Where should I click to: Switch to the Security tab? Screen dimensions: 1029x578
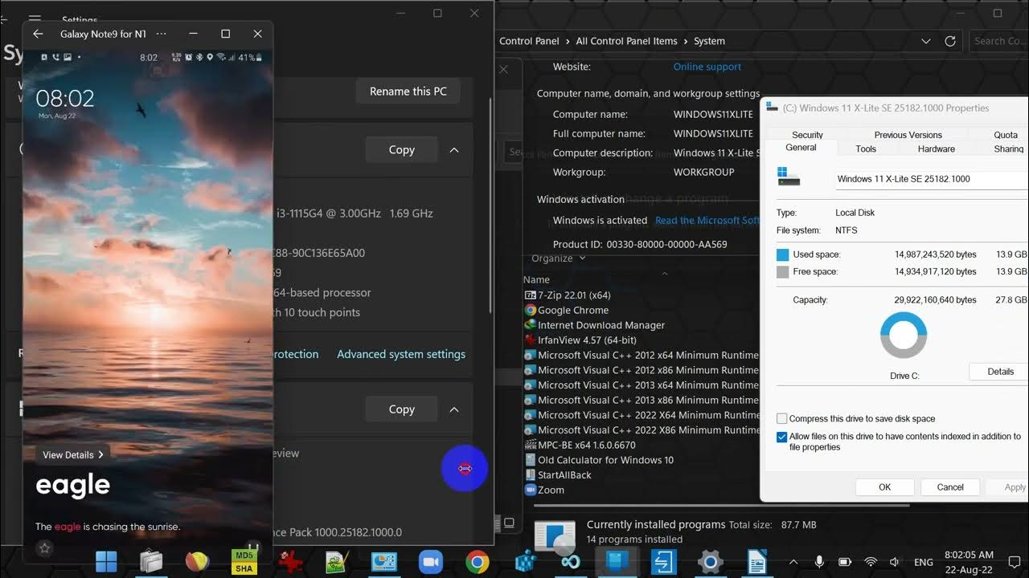(807, 135)
